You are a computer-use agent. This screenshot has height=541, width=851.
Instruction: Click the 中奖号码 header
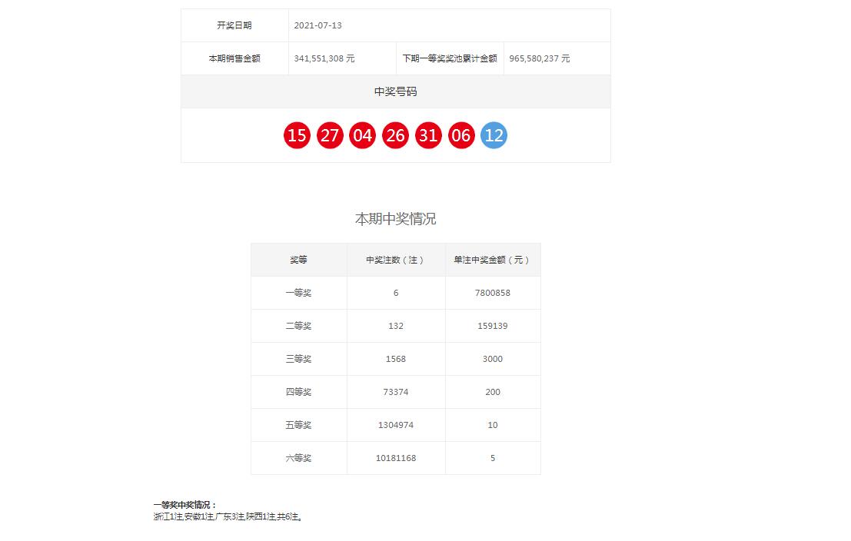[396, 91]
